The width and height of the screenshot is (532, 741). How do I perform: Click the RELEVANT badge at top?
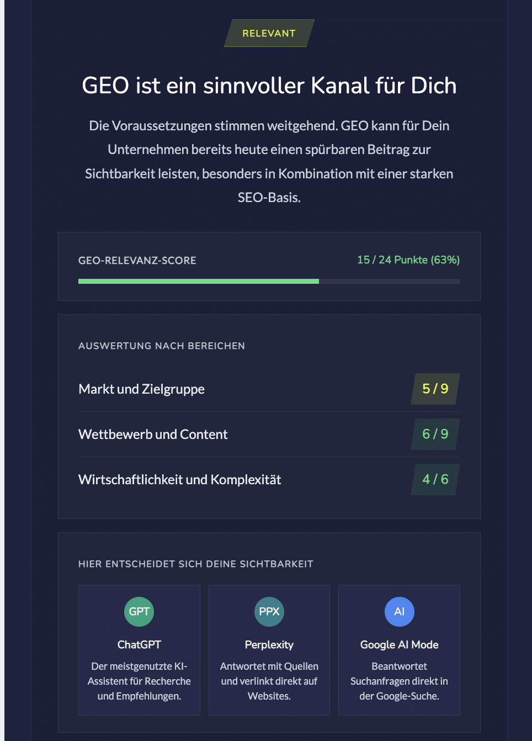(x=269, y=33)
